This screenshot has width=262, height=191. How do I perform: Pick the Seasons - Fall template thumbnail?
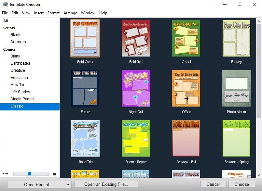coord(186,138)
